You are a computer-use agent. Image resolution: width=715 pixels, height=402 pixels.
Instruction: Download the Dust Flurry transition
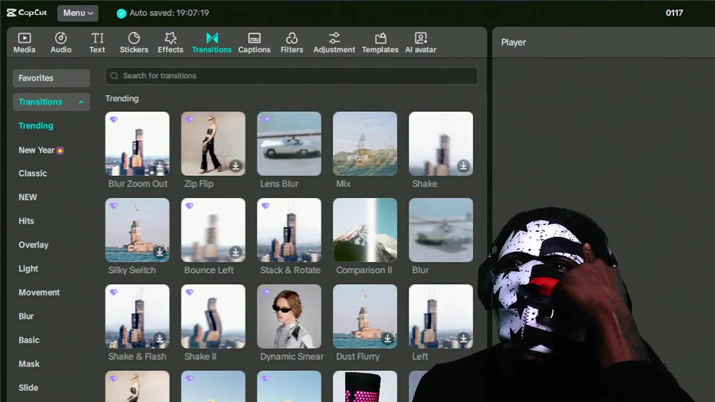[x=388, y=339]
